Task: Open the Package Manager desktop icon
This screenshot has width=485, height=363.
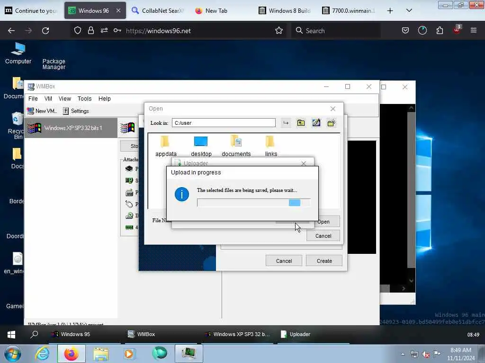Action: 54,64
